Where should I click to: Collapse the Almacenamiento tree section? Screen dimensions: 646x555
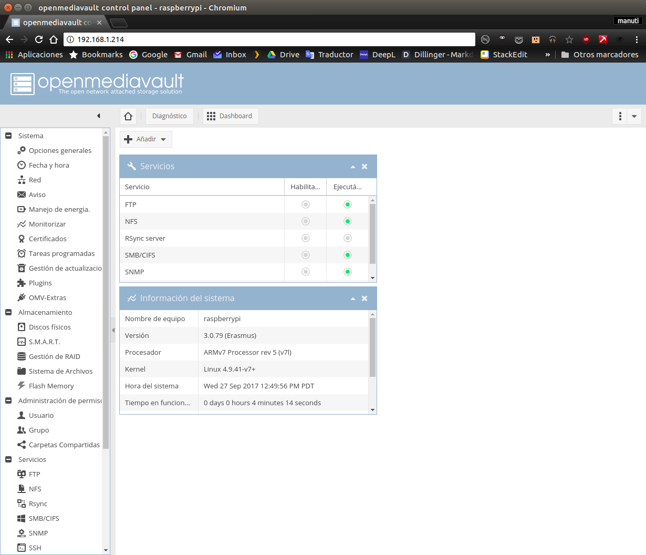click(x=8, y=312)
